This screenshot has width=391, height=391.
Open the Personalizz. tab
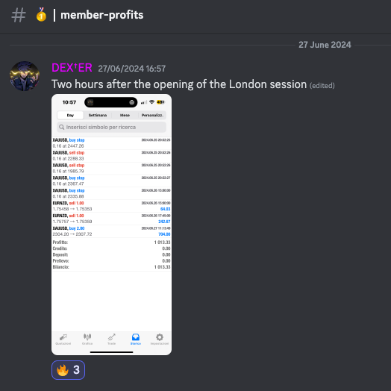[x=152, y=115]
